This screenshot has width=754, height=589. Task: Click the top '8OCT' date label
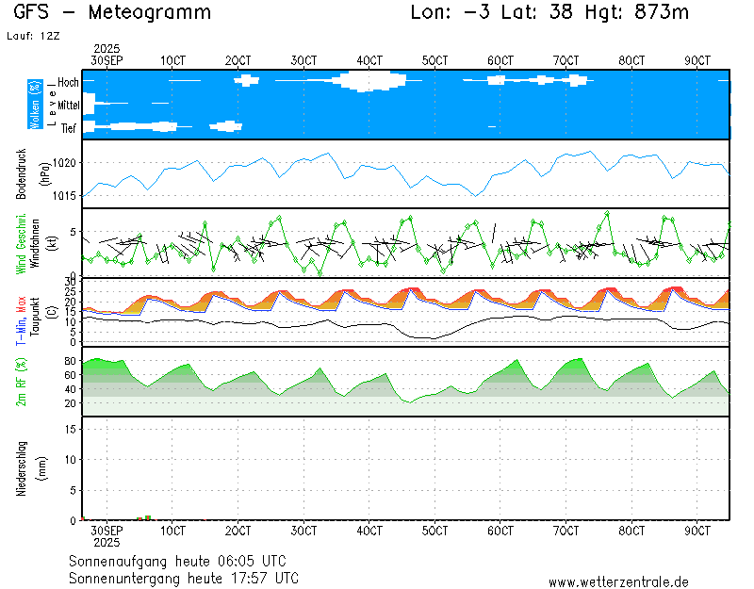[631, 61]
